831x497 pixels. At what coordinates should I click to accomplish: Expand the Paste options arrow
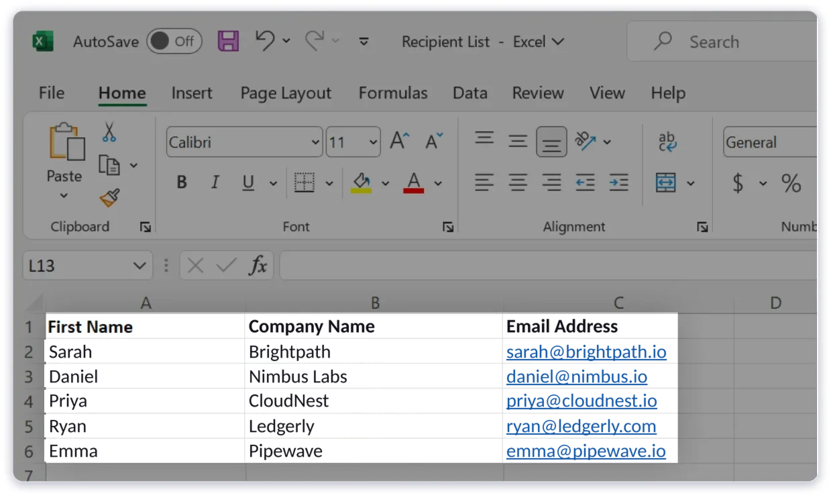click(x=64, y=196)
